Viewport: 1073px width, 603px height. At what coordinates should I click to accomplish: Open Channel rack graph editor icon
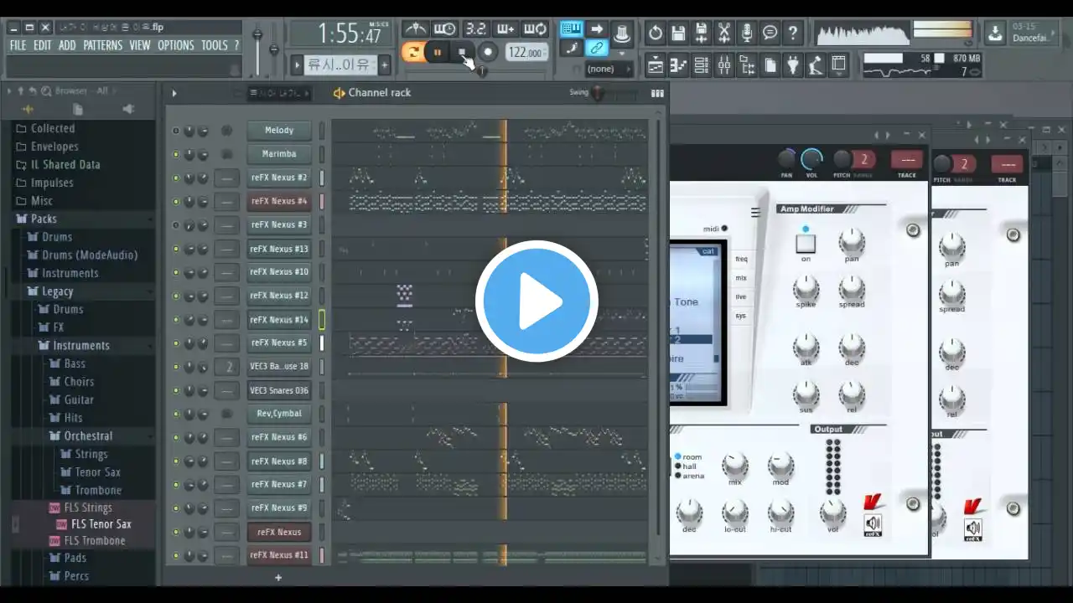pyautogui.click(x=657, y=93)
